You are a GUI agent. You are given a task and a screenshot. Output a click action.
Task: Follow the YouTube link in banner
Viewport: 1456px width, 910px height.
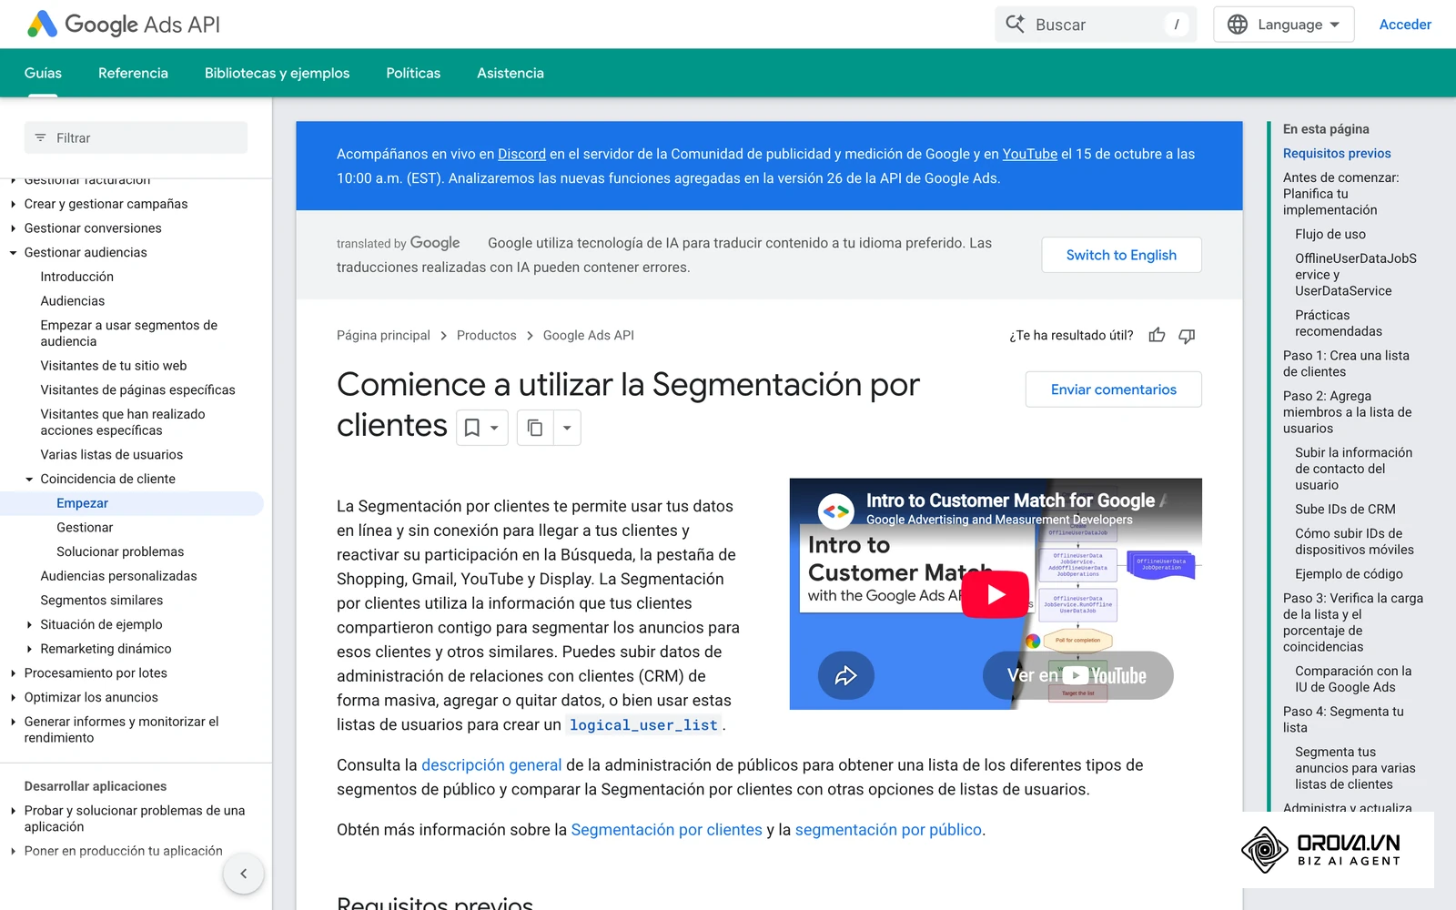click(1030, 154)
